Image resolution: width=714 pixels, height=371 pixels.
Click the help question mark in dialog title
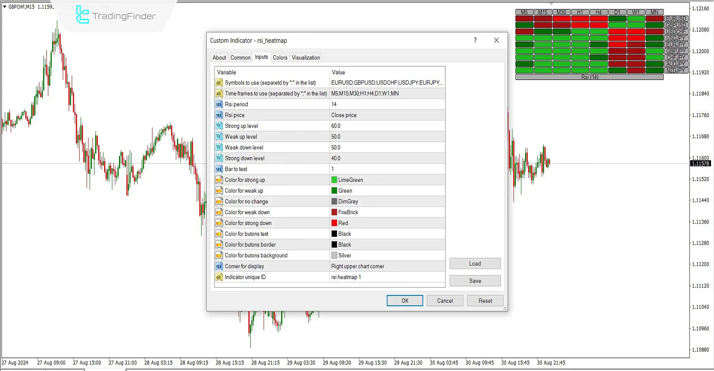[475, 40]
